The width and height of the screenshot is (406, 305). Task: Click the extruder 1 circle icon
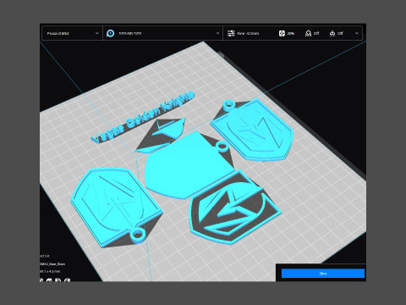tap(110, 33)
